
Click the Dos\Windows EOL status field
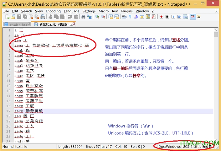169,147
